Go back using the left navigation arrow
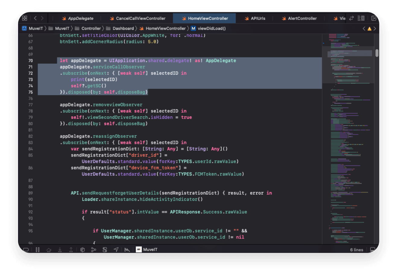The width and height of the screenshot is (398, 277). click(35, 18)
